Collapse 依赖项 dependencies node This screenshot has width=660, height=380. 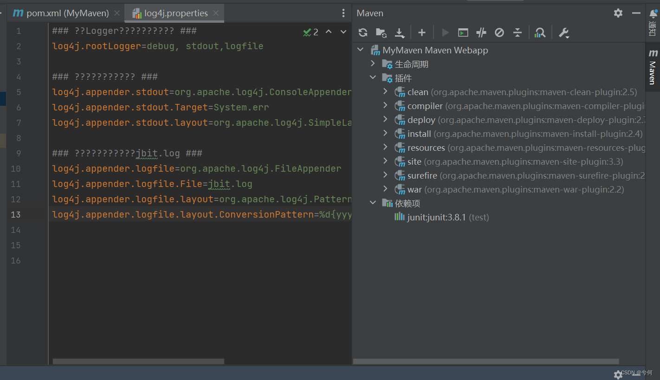click(x=373, y=203)
